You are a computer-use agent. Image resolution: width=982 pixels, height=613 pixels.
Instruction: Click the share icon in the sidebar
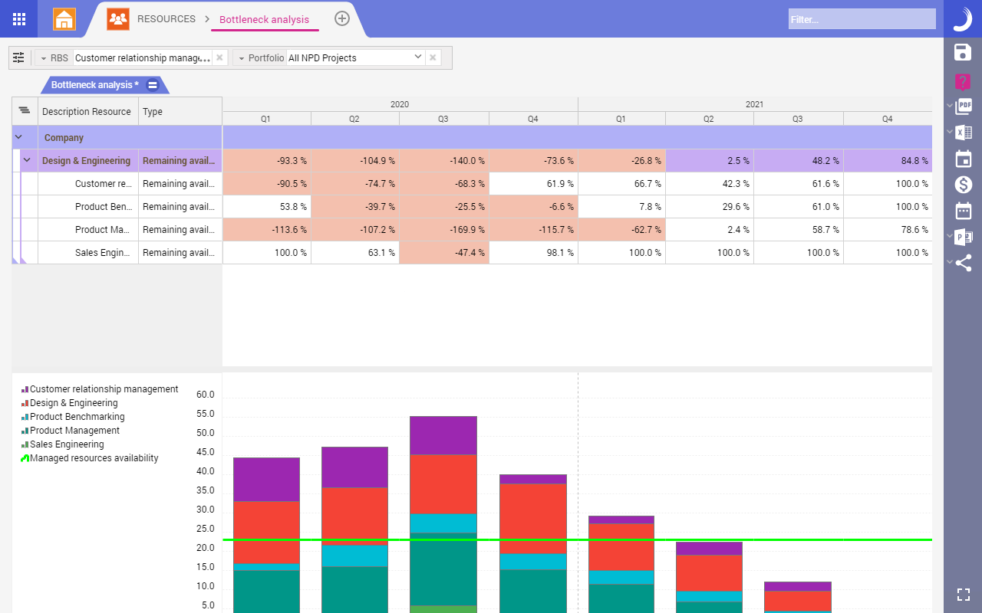[x=964, y=263]
